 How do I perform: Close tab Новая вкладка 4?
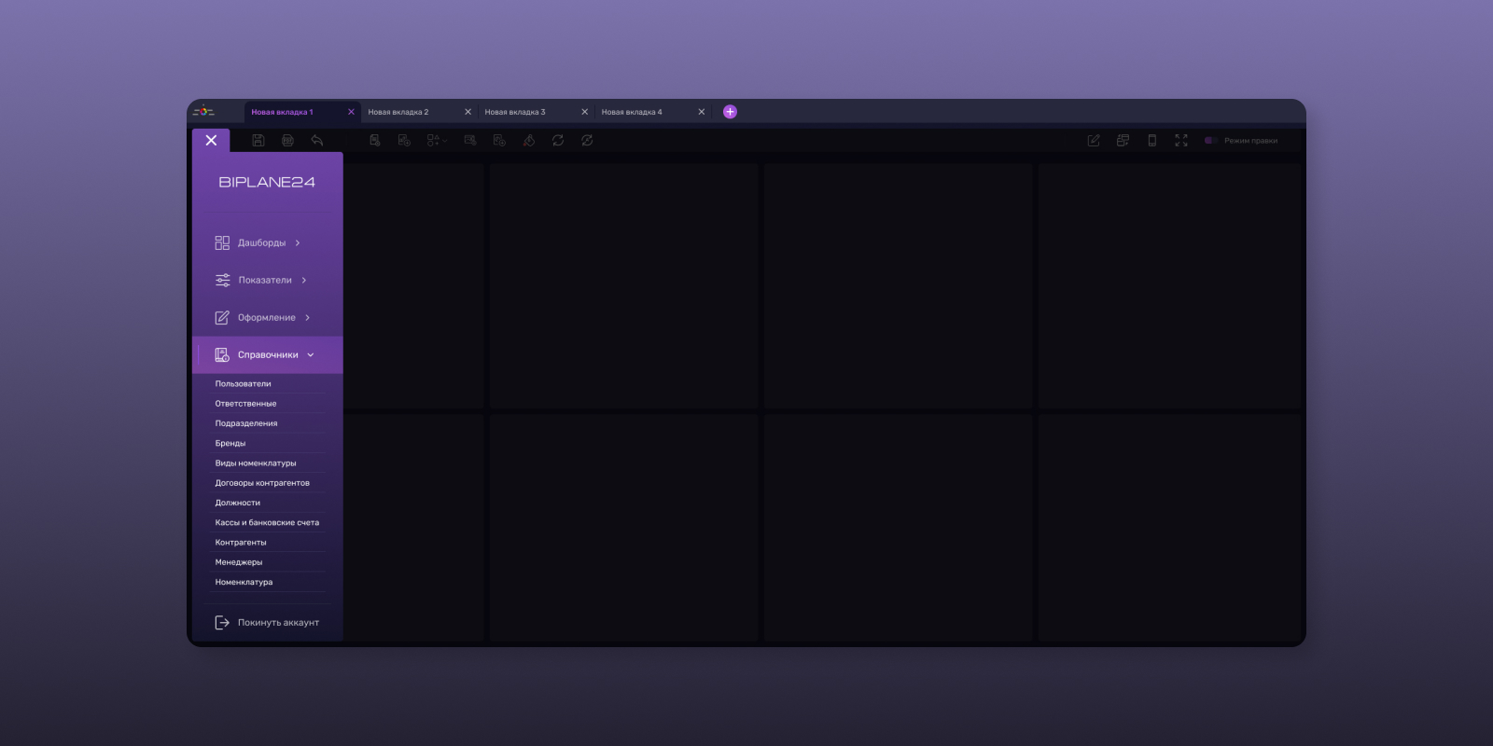click(x=702, y=112)
